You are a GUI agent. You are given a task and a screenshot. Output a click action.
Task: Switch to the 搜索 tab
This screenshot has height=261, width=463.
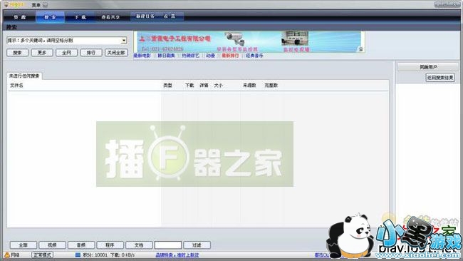(x=50, y=17)
